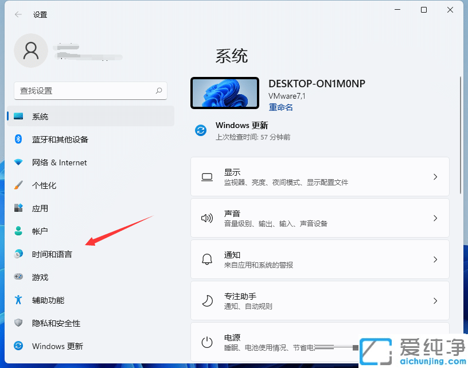This screenshot has width=468, height=368.
Task: Open 蓝牙和其他设备 settings
Action: (91, 139)
